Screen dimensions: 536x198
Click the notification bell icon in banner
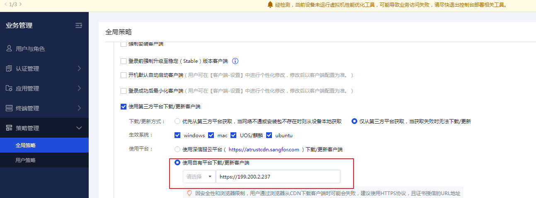(x=270, y=5)
